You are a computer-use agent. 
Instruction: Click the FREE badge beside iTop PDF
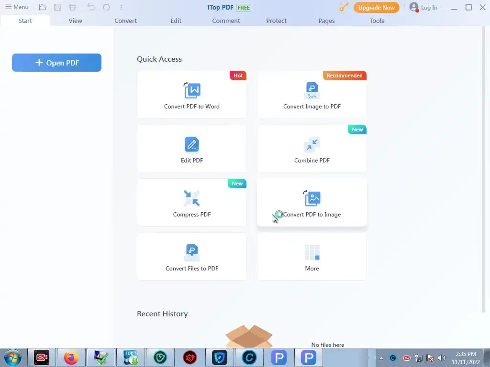(x=244, y=8)
